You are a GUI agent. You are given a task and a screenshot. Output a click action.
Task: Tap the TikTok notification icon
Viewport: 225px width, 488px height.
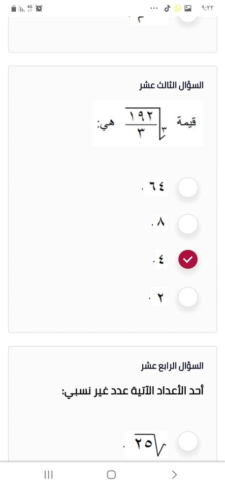coord(167,9)
